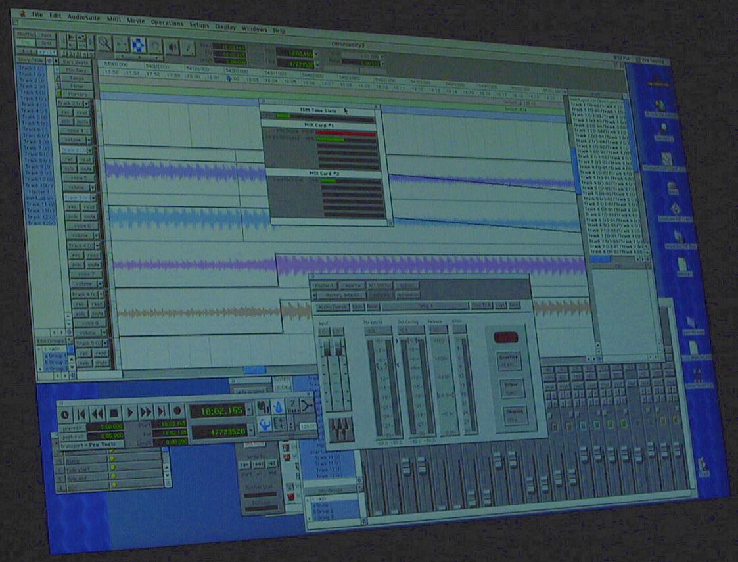Image resolution: width=738 pixels, height=562 pixels.
Task: Click the Bars:Beats ruler label
Action: [75, 62]
